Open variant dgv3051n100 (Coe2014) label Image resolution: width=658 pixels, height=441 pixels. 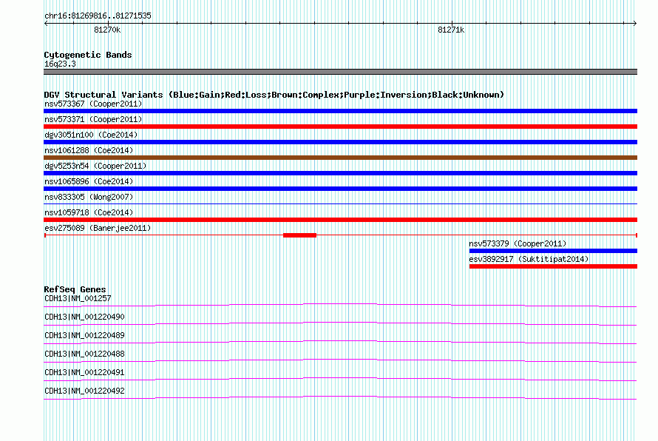click(x=91, y=135)
